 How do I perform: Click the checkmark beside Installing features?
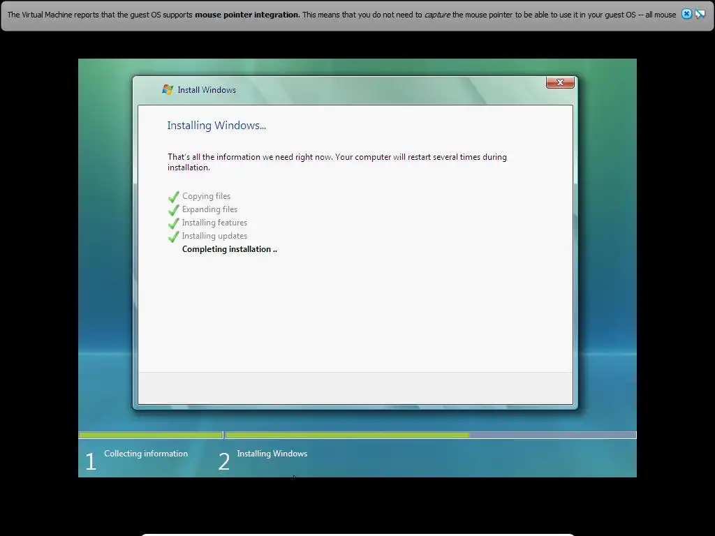pyautogui.click(x=174, y=223)
